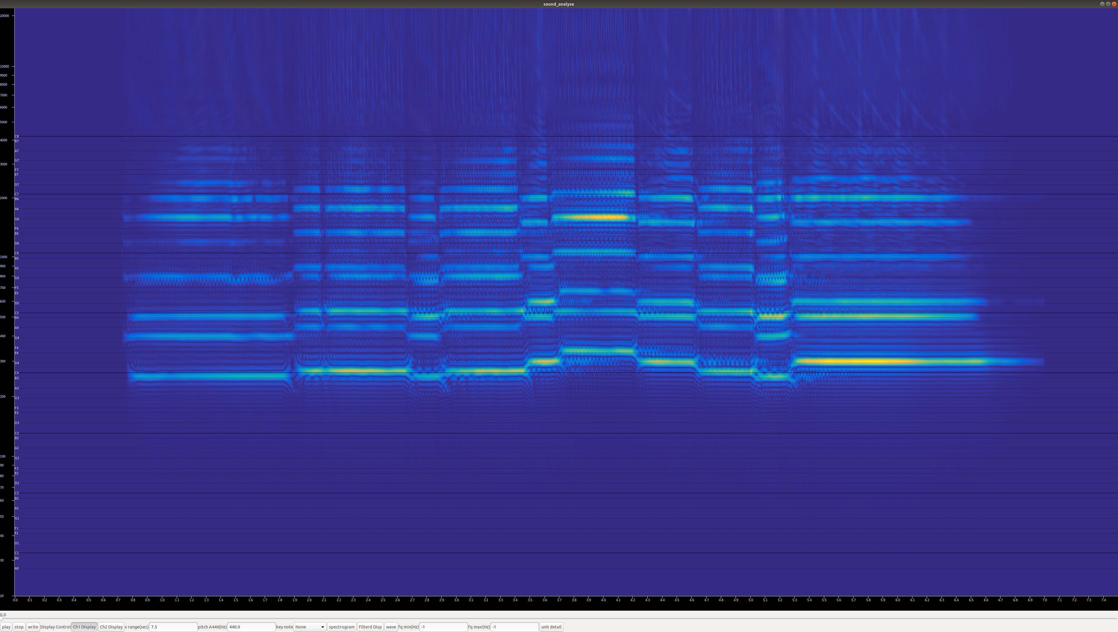Maximize the sound_analyse window
1118x632 pixels.
click(x=1108, y=4)
